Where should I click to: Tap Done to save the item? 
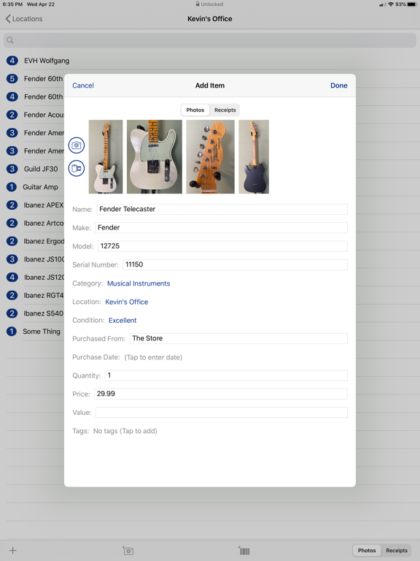coord(338,85)
